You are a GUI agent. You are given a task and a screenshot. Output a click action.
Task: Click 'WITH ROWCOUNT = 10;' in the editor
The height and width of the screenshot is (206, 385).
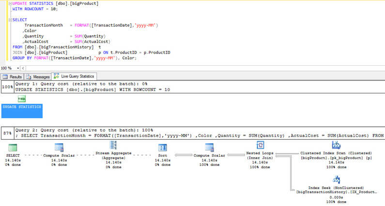tap(35, 9)
